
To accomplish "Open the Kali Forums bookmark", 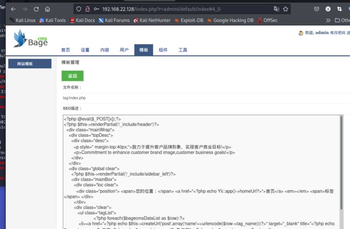I will click(114, 20).
